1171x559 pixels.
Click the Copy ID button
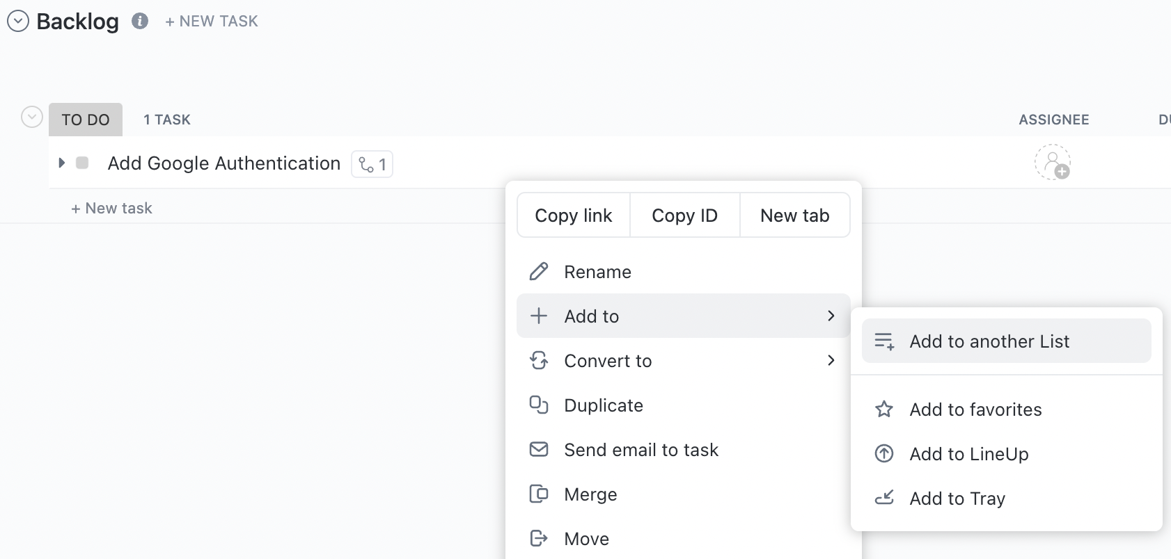coord(684,216)
